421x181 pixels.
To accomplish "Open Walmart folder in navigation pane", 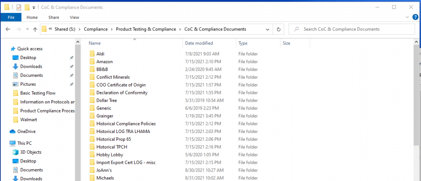I will point(28,119).
